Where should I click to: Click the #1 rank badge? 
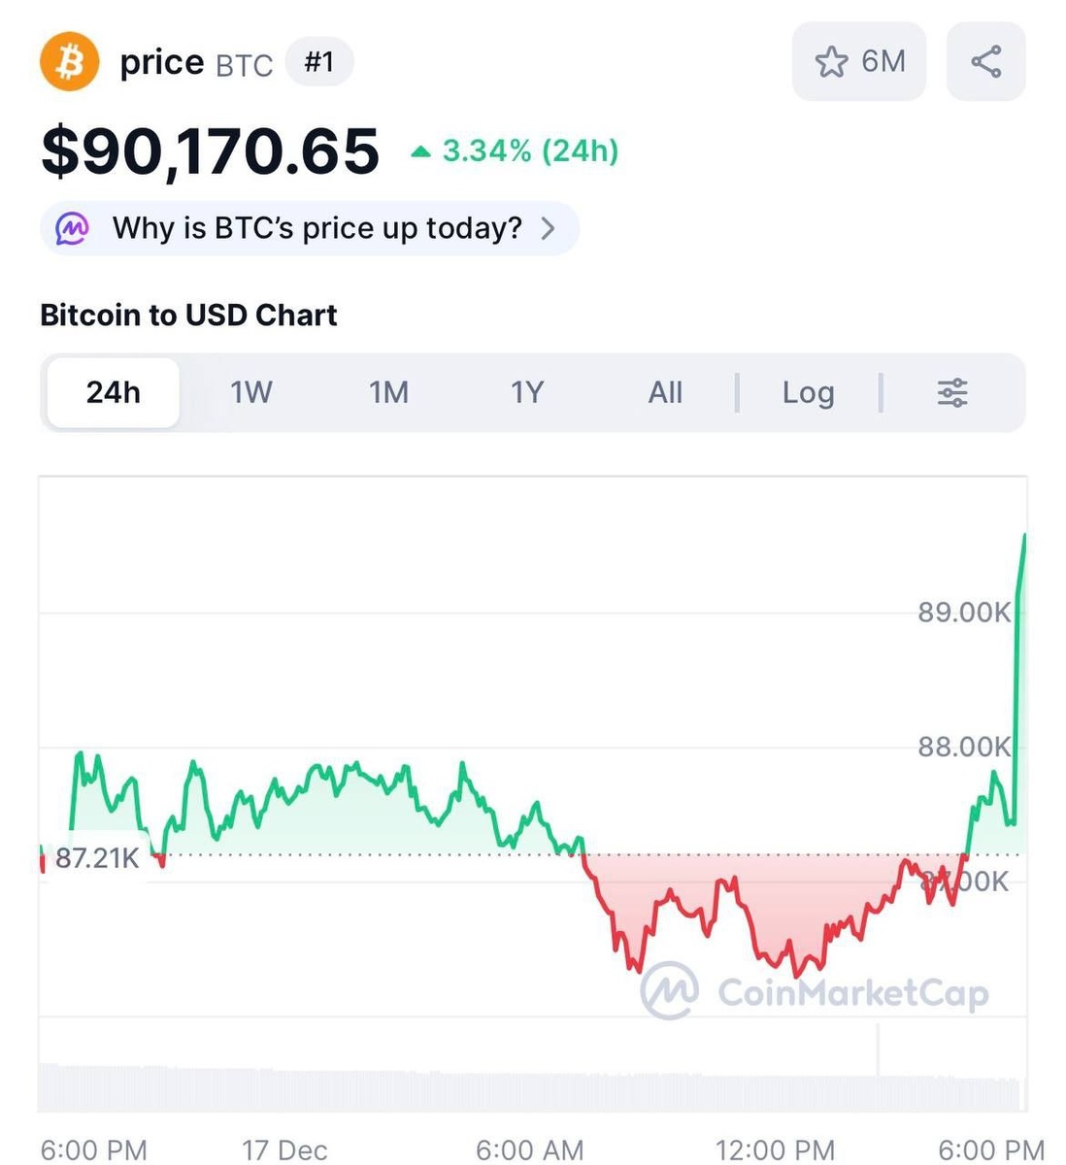[319, 62]
